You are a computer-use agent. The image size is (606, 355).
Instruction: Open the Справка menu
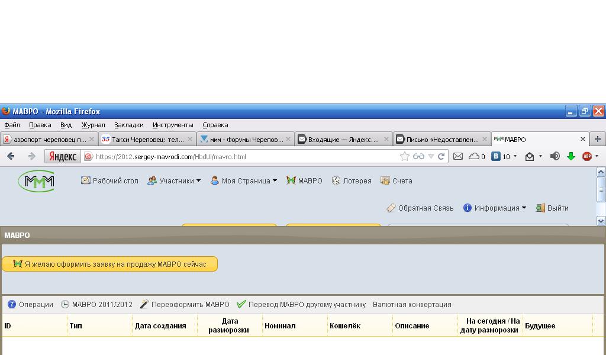215,125
